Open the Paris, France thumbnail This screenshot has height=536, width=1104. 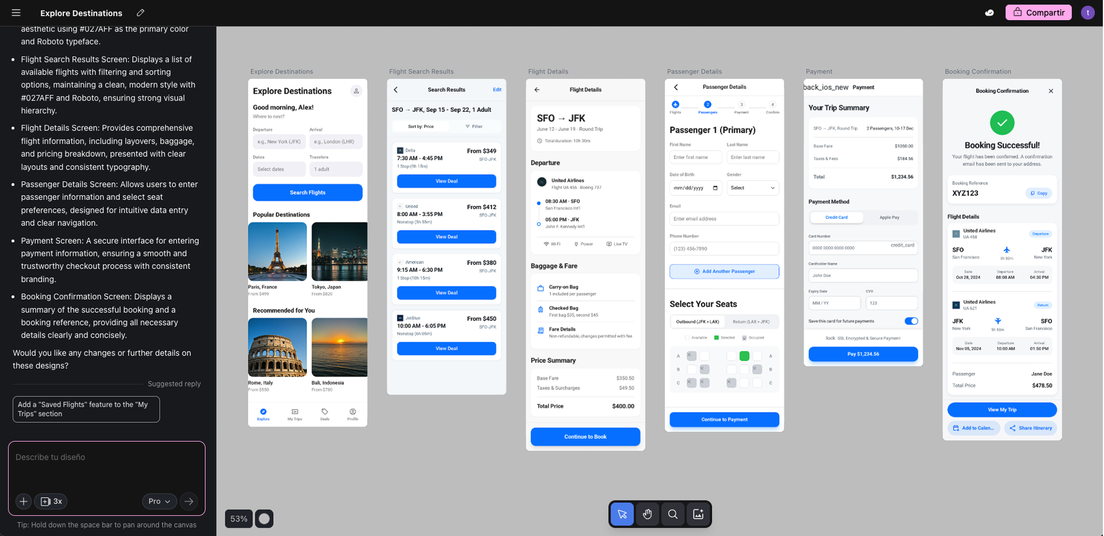pos(277,251)
